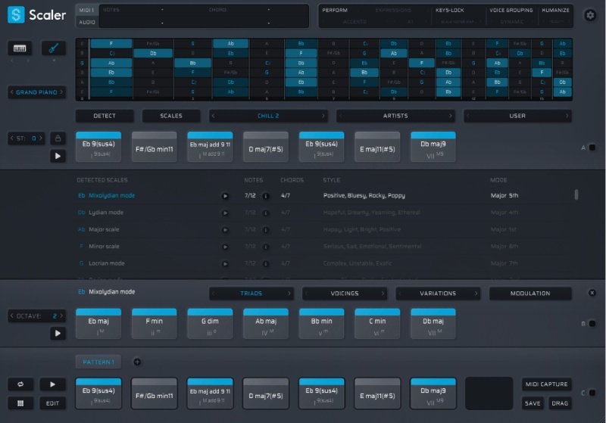Open the settings gear icon
606x423 pixels.
pyautogui.click(x=589, y=15)
